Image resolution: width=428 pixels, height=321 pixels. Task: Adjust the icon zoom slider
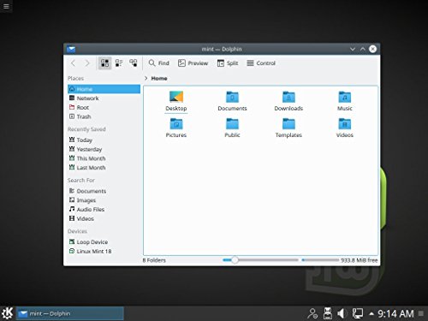pyautogui.click(x=235, y=260)
